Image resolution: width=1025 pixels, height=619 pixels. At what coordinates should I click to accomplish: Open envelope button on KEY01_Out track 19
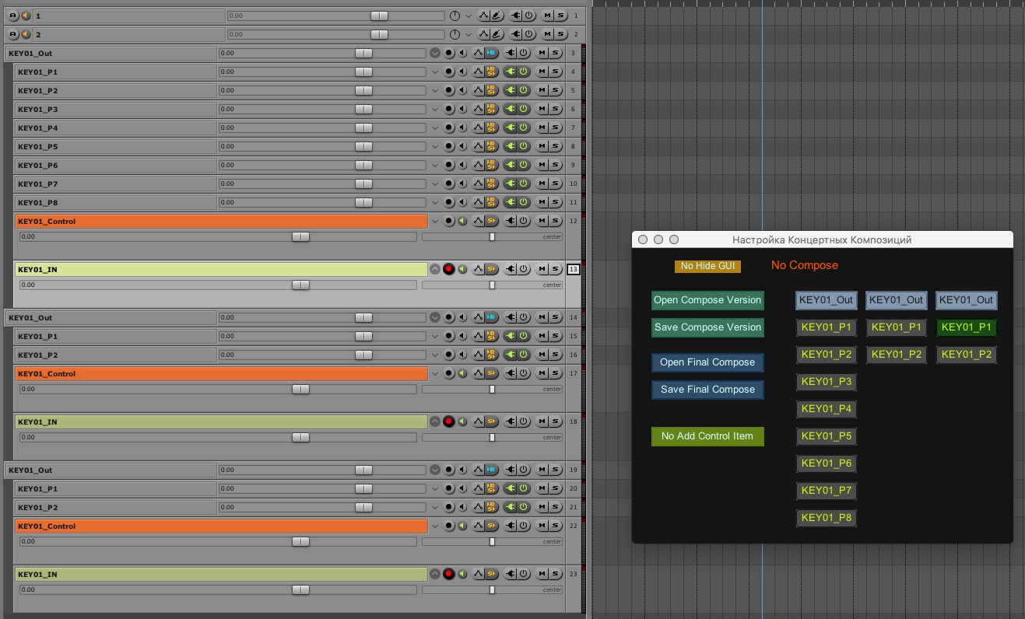(478, 470)
